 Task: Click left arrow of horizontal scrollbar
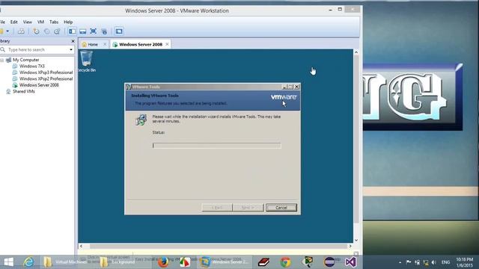pyautogui.click(x=81, y=246)
